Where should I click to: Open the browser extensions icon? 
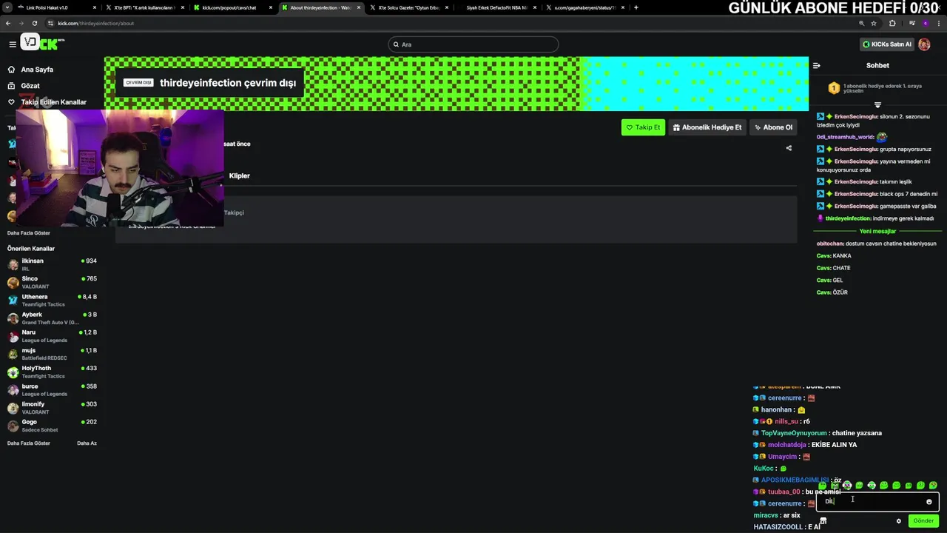click(892, 23)
